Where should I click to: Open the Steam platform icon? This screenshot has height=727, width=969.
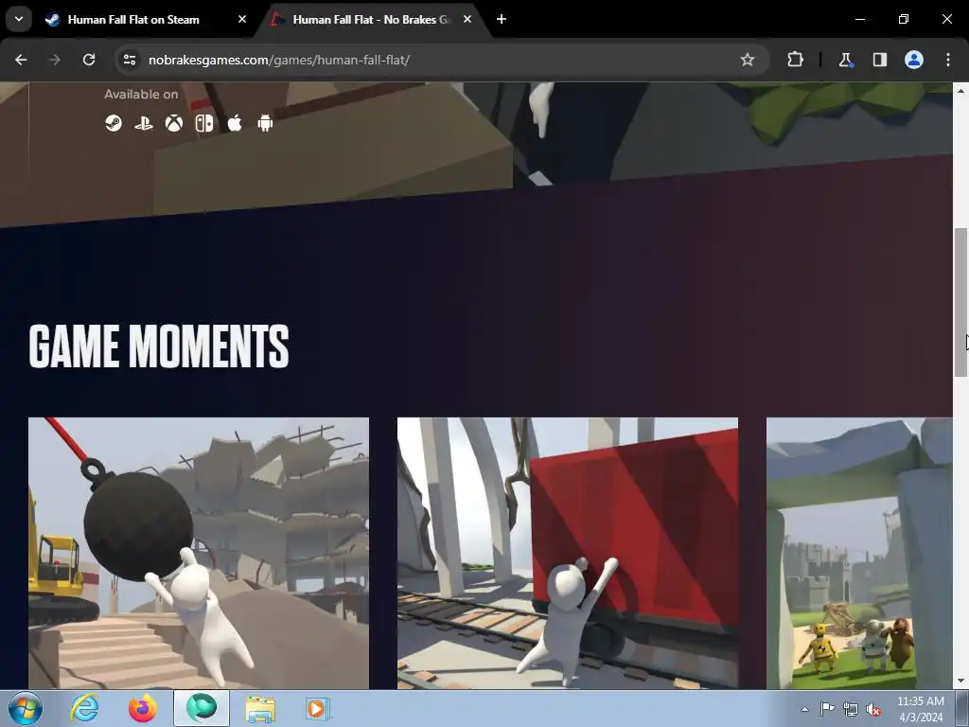pyautogui.click(x=114, y=124)
